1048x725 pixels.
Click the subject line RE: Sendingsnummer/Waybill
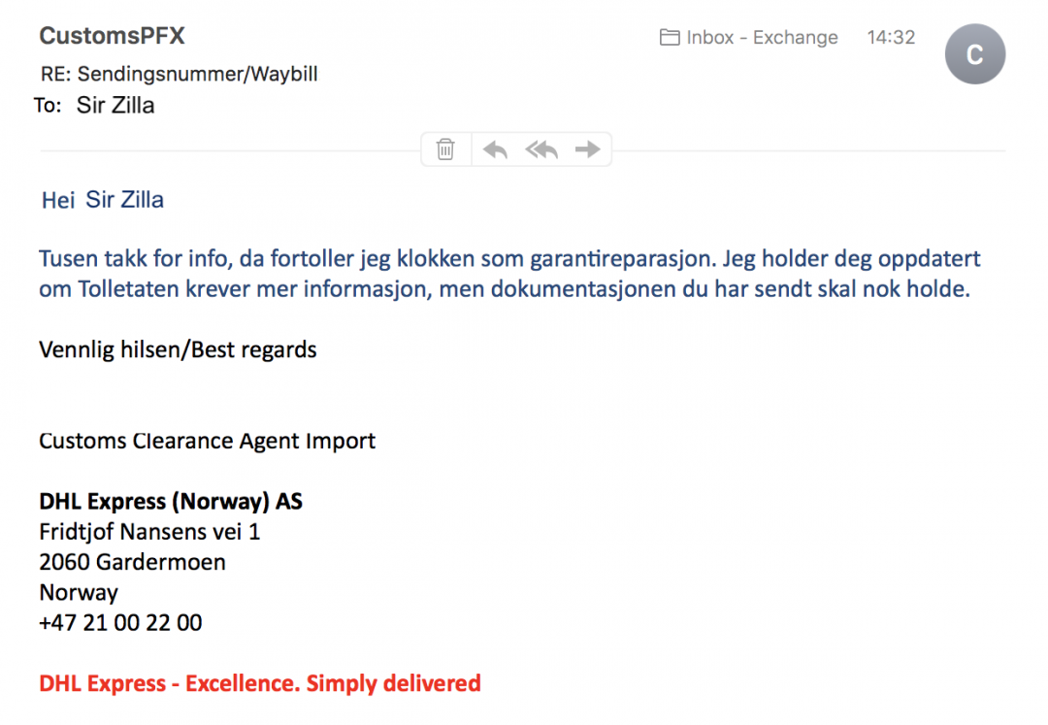point(179,74)
